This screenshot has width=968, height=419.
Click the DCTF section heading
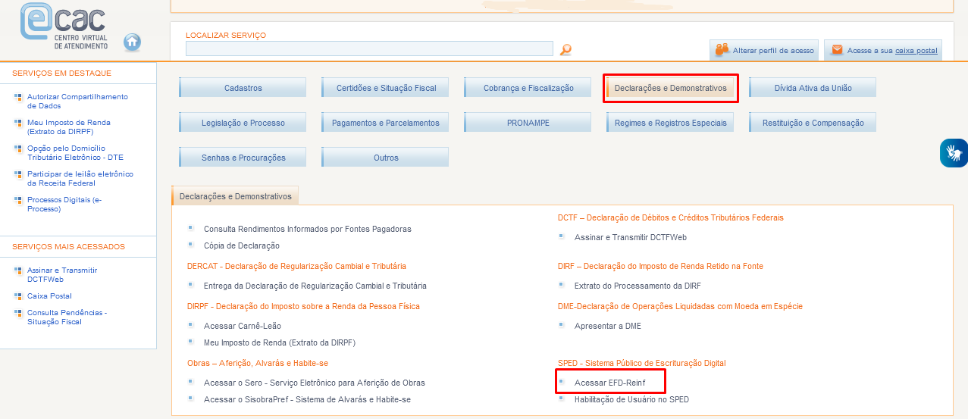coord(671,217)
